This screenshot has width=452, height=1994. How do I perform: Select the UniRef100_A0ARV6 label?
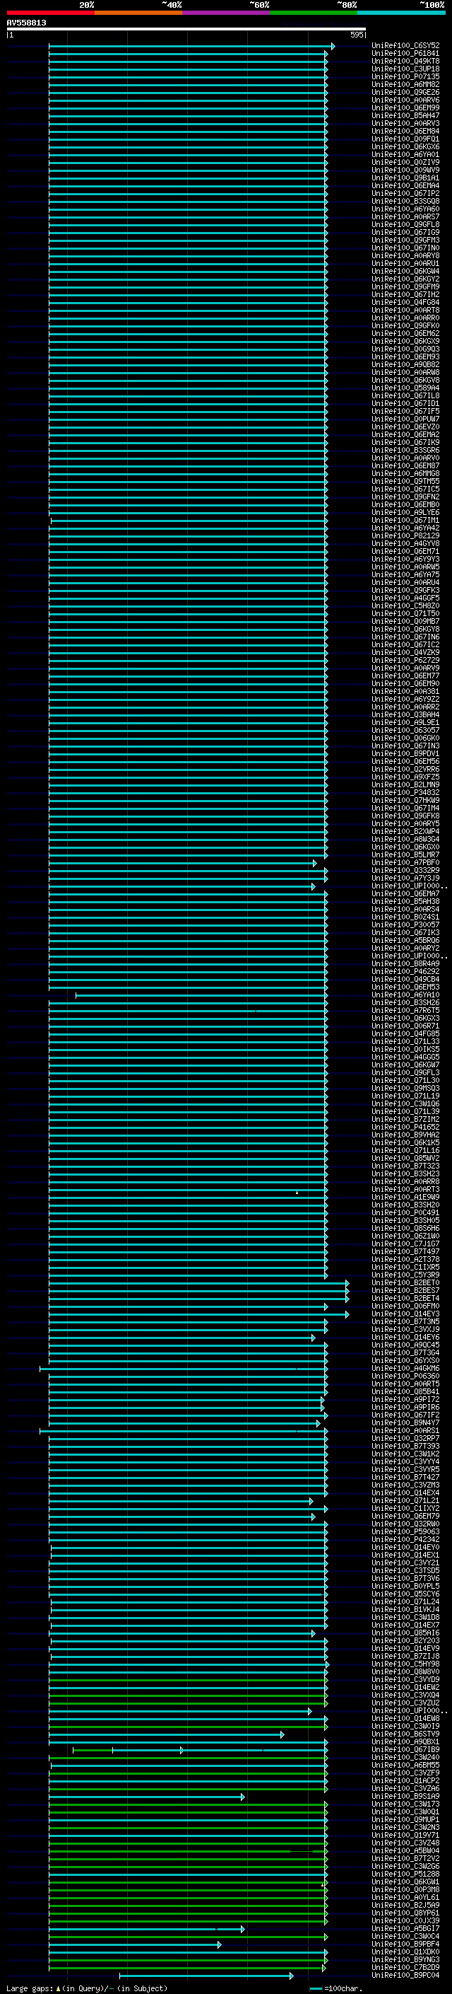pyautogui.click(x=405, y=100)
